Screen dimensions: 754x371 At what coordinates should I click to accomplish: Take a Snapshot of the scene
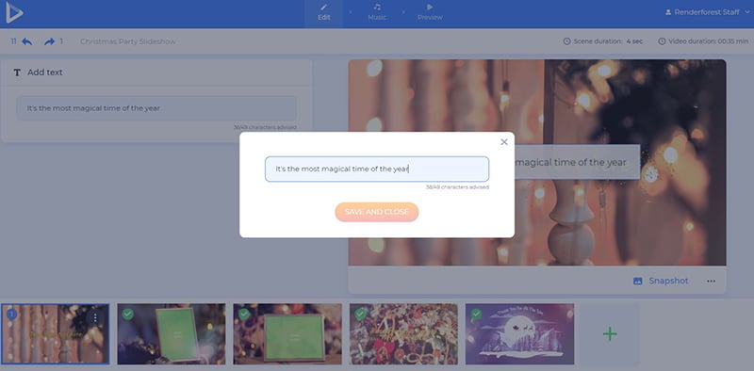click(x=661, y=282)
